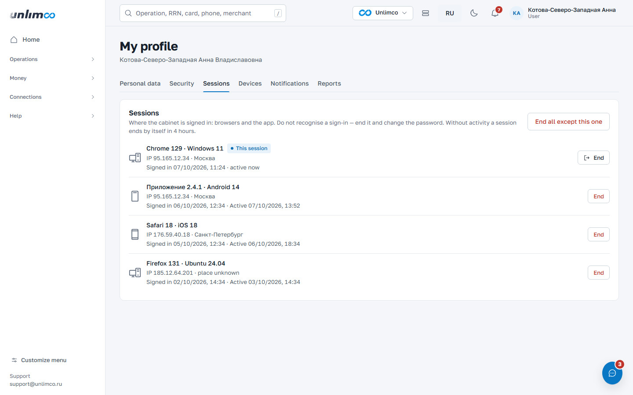
Task: Click the phone icon for Safari 18 session
Action: pos(135,234)
